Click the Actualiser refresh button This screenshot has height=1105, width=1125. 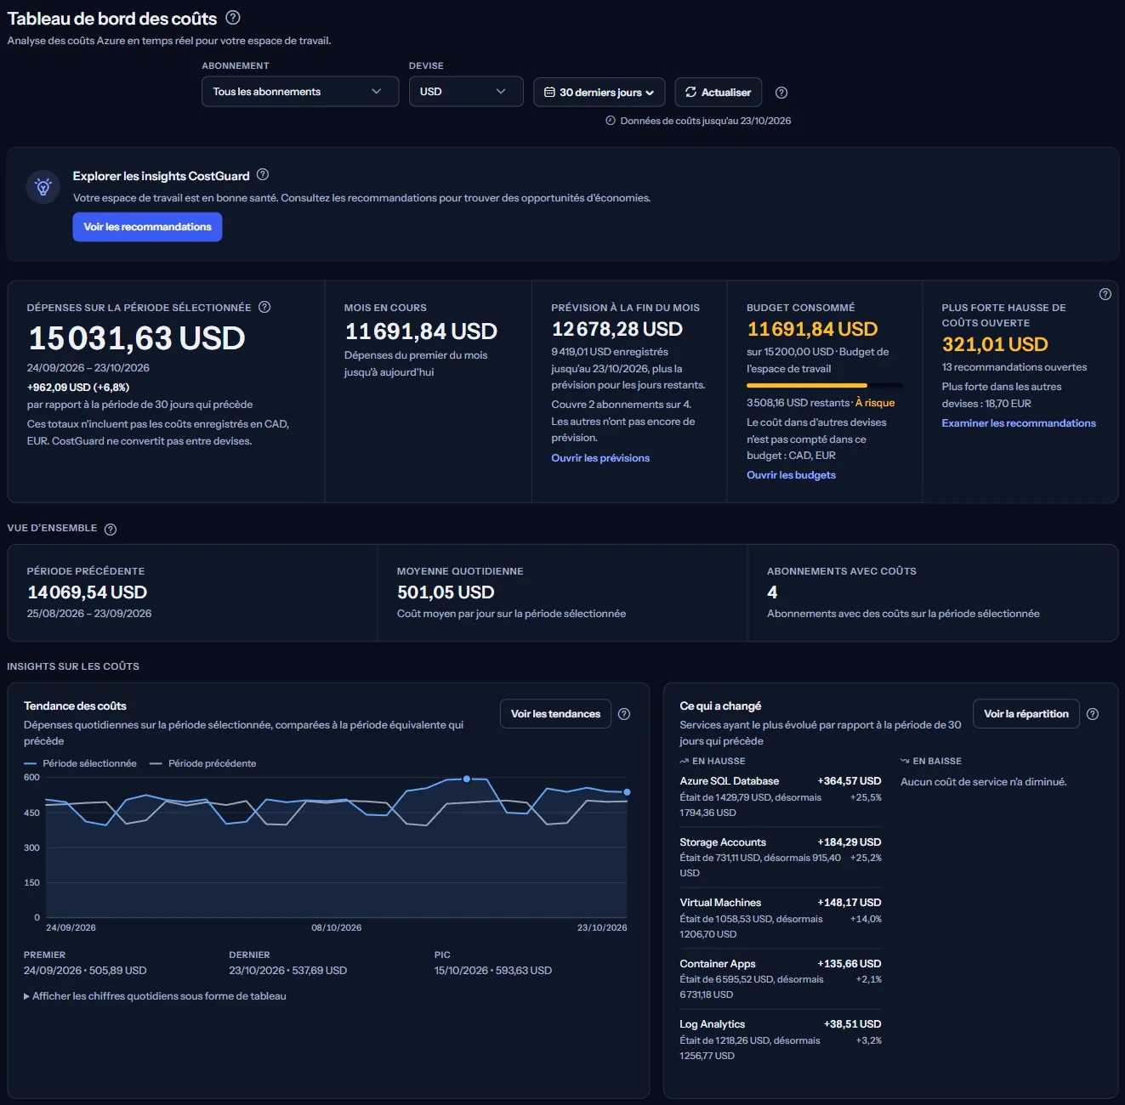point(719,93)
